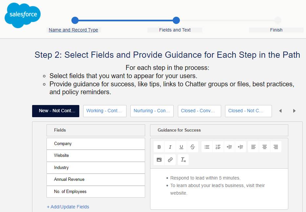Click the right arrow to scroll stage tabs

pos(294,111)
